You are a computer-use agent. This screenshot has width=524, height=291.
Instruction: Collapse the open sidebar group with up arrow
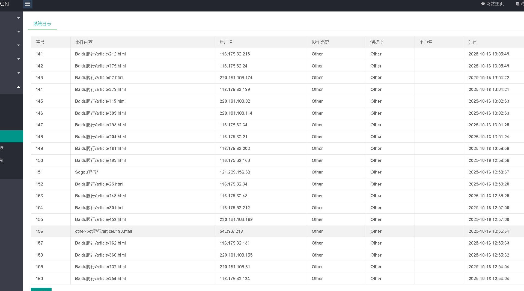pyautogui.click(x=19, y=87)
